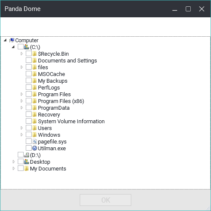Click the Program Files (x86) folder icon
This screenshot has height=211, width=211.
[35, 101]
